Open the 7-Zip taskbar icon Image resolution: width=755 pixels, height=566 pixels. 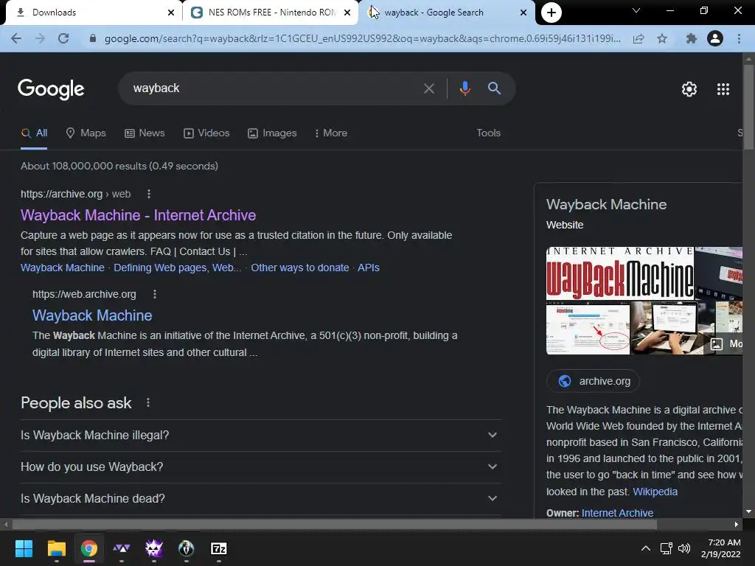(218, 548)
